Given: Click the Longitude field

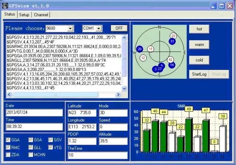Looking at the screenshot, I should [x=82, y=127].
